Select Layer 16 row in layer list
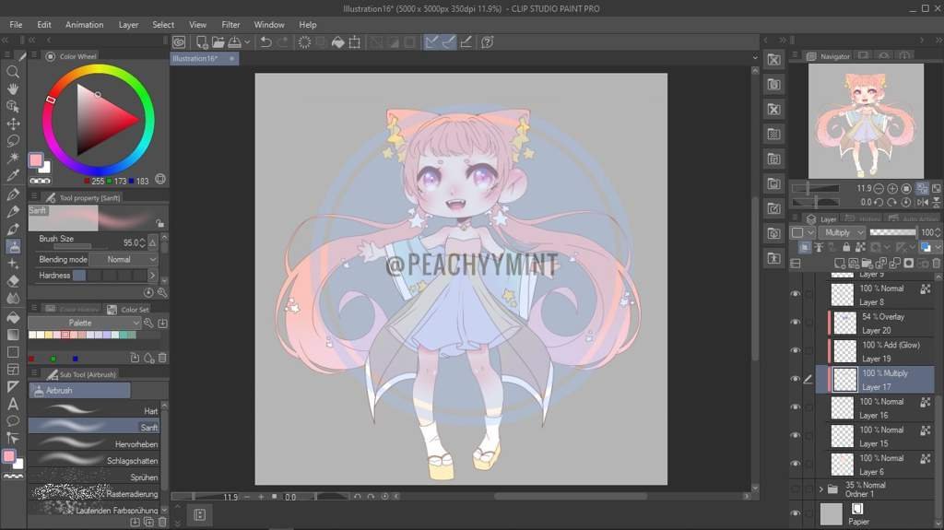This screenshot has height=530, width=944. tap(875, 408)
